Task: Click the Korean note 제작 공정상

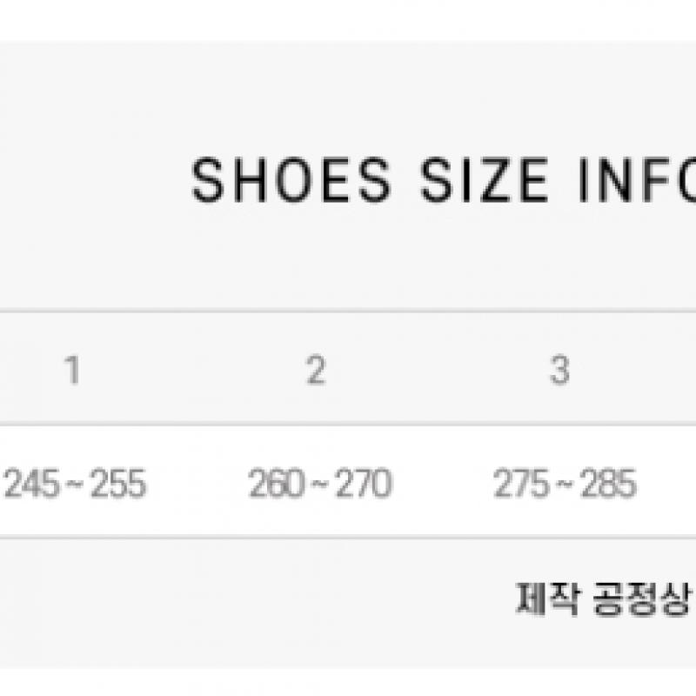Action: pyautogui.click(x=604, y=599)
